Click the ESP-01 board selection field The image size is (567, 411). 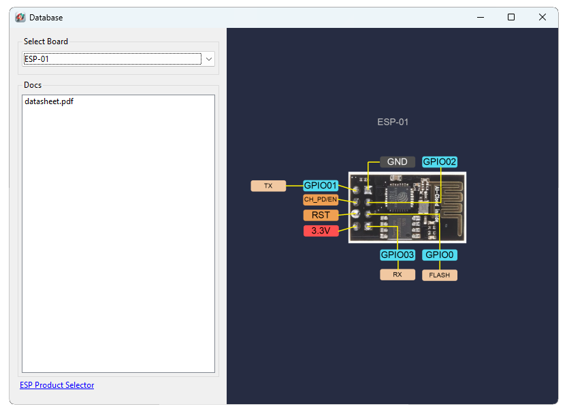tap(112, 59)
